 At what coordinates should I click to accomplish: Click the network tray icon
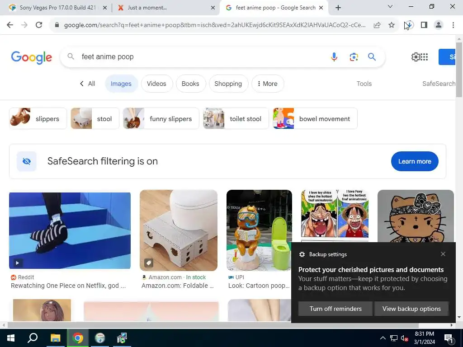[x=394, y=338]
